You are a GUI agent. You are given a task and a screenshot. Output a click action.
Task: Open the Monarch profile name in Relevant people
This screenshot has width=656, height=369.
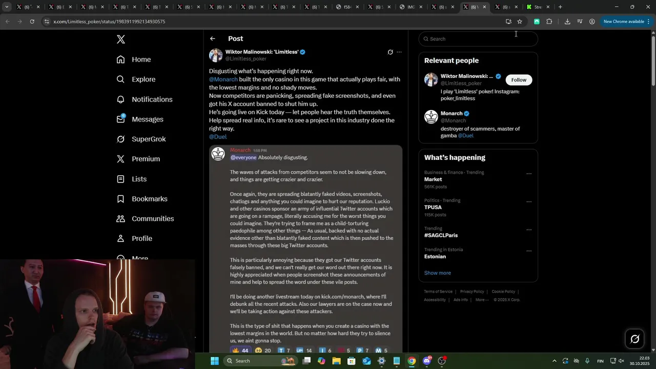(x=452, y=113)
